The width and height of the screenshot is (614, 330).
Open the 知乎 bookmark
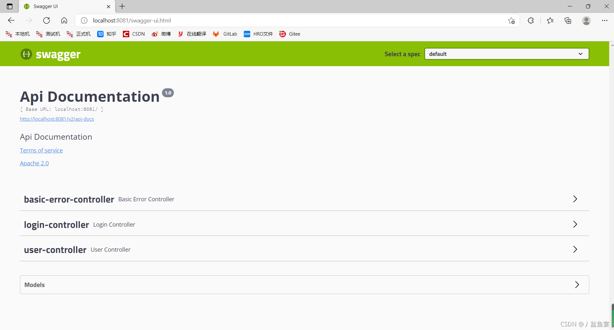[x=107, y=34]
